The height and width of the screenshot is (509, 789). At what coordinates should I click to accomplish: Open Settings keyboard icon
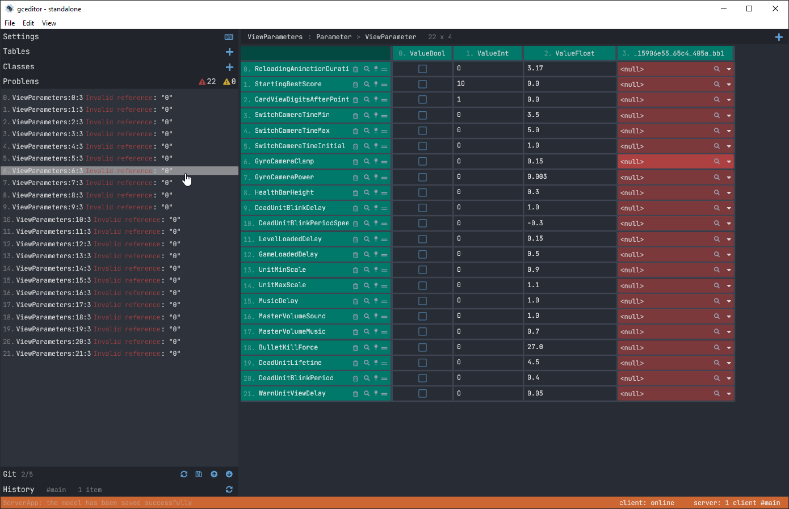(x=229, y=37)
